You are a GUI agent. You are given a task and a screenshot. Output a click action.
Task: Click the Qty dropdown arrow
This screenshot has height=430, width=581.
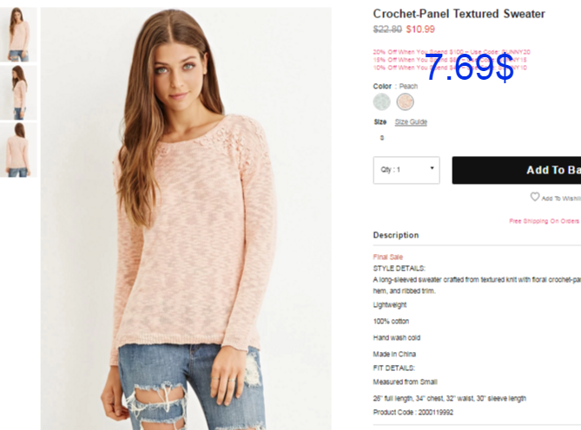(432, 168)
